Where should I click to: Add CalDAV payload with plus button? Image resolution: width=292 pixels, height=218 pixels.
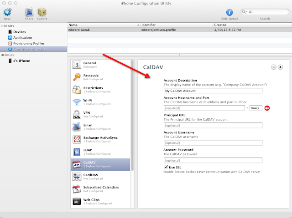(x=280, y=67)
